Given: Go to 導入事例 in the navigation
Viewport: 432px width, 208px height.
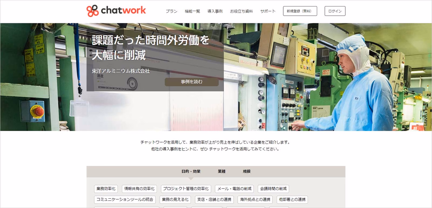Looking at the screenshot, I should pyautogui.click(x=215, y=11).
